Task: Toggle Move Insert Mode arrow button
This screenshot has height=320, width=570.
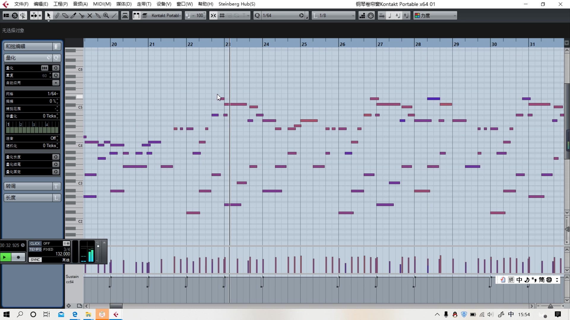Action: [381, 16]
